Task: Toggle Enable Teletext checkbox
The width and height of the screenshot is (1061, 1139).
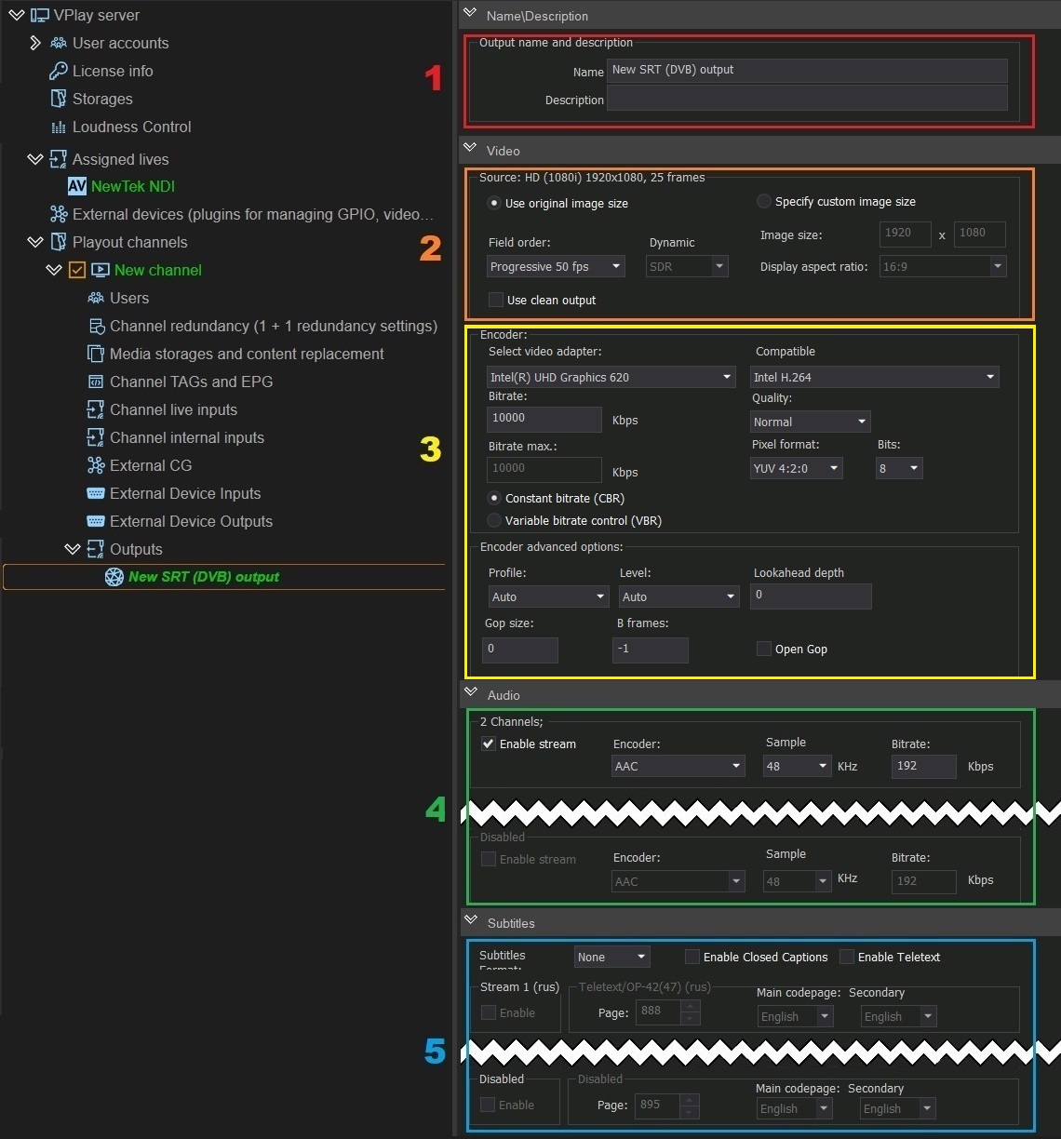Action: [847, 957]
